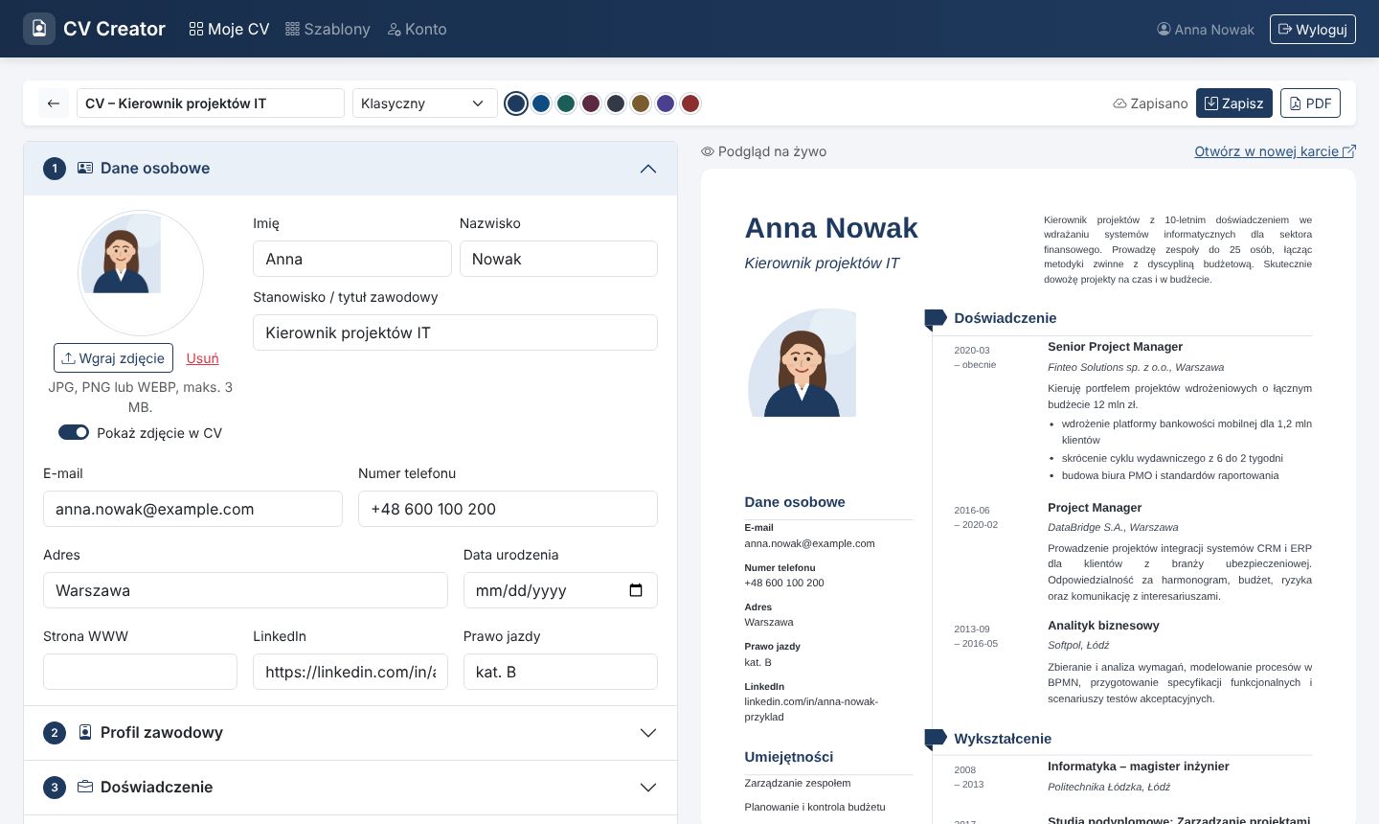Select the gold-brown color swatch
The height and width of the screenshot is (824, 1379).
[x=641, y=103]
